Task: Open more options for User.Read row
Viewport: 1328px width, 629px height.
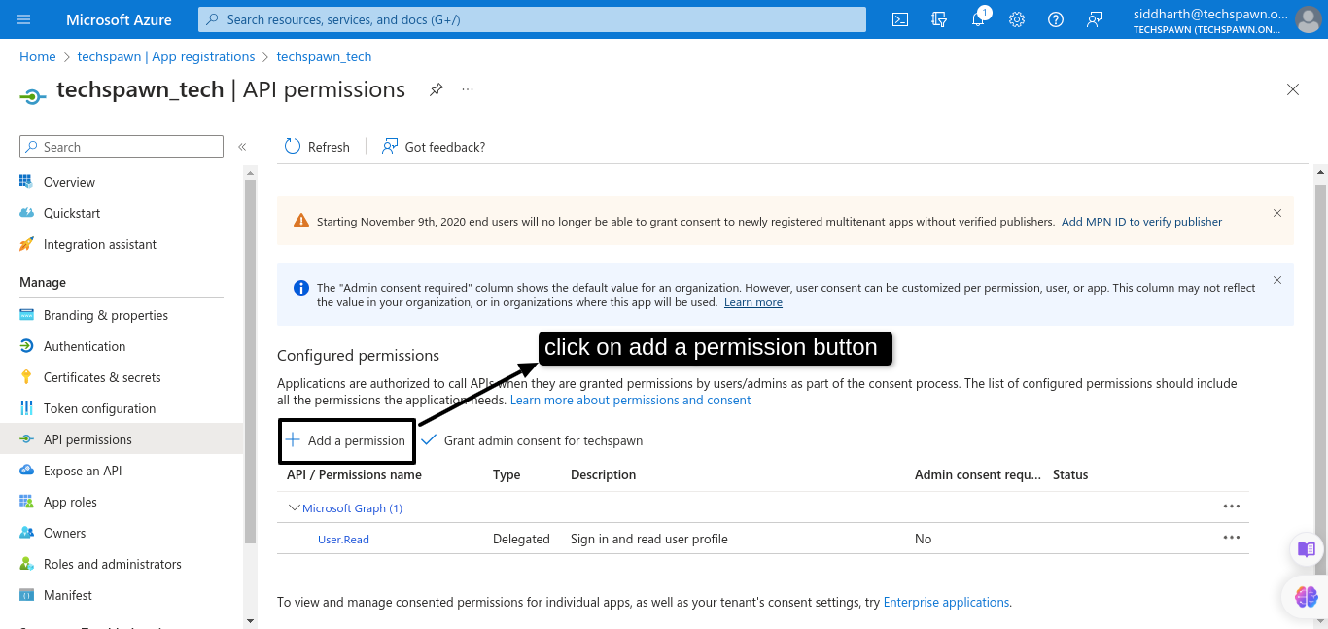Action: pyautogui.click(x=1231, y=538)
